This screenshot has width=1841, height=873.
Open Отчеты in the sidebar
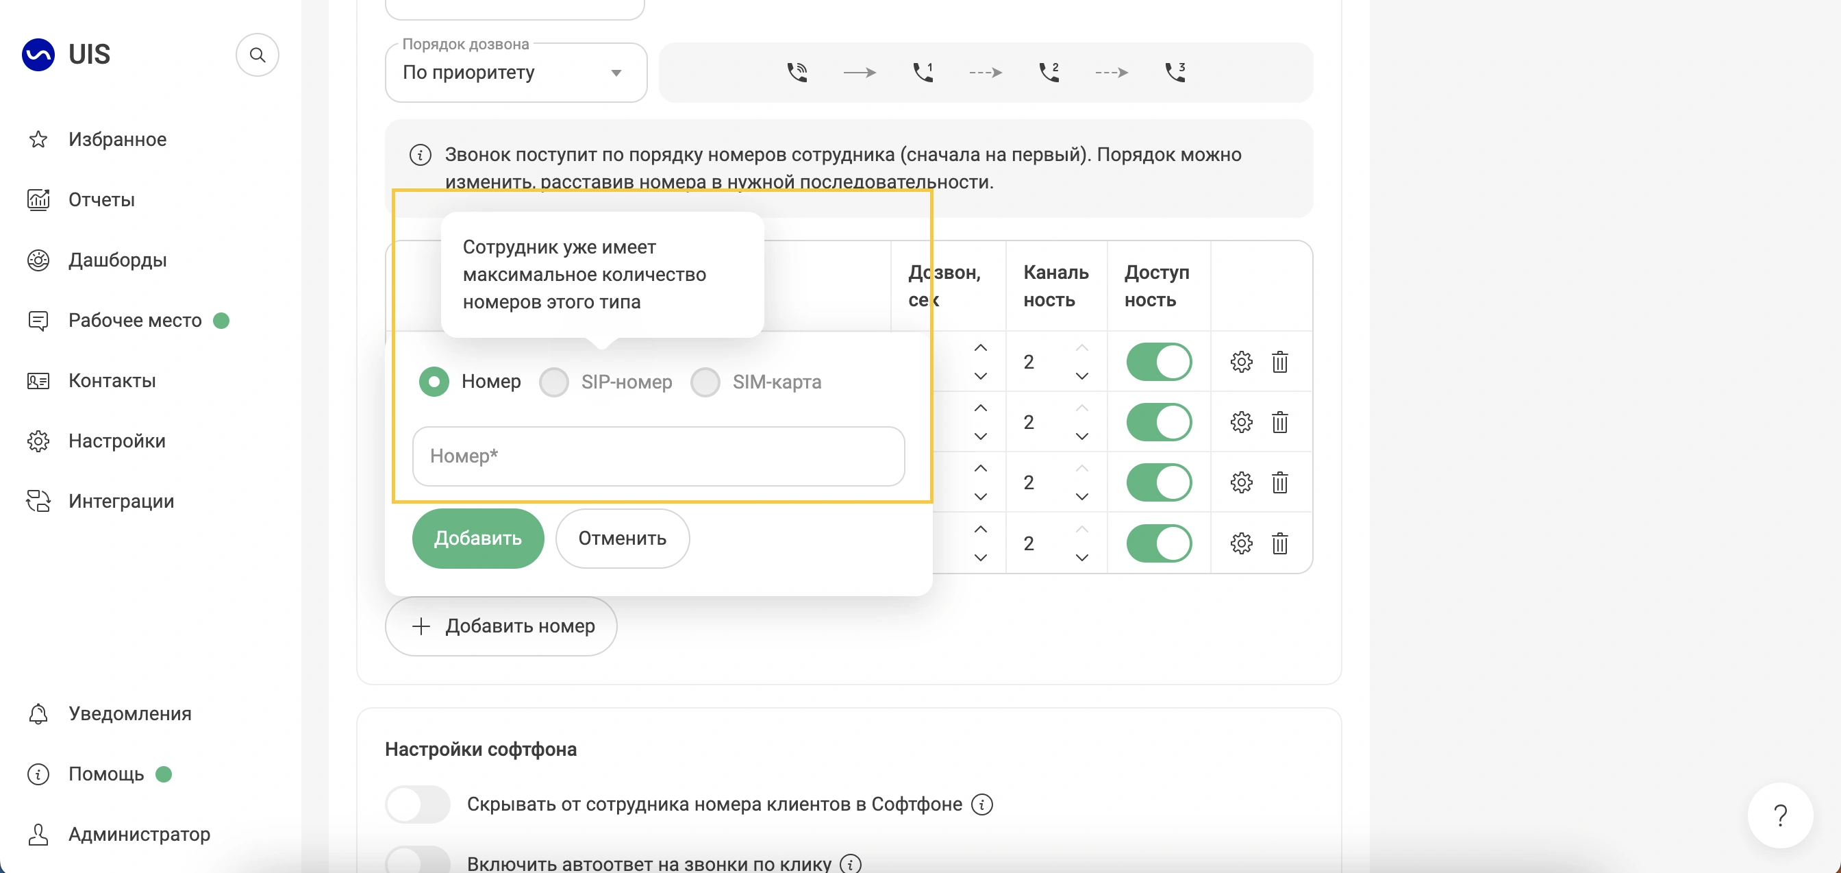[101, 199]
